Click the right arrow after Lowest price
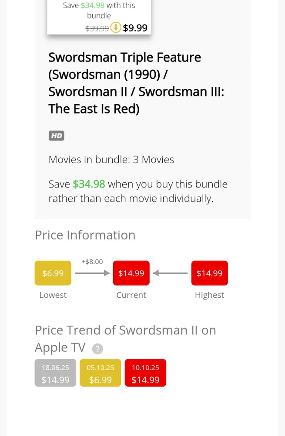Image resolution: width=285 pixels, height=436 pixels. tap(92, 273)
